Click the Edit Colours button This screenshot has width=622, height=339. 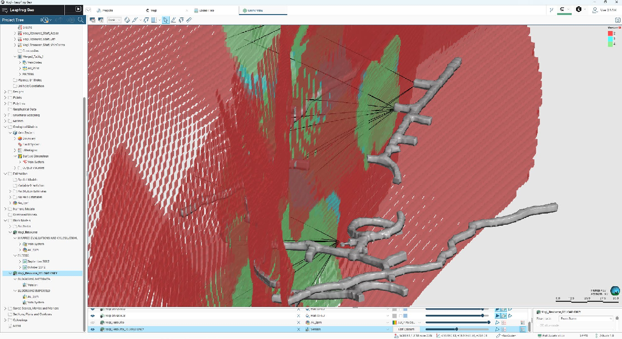tap(406, 329)
